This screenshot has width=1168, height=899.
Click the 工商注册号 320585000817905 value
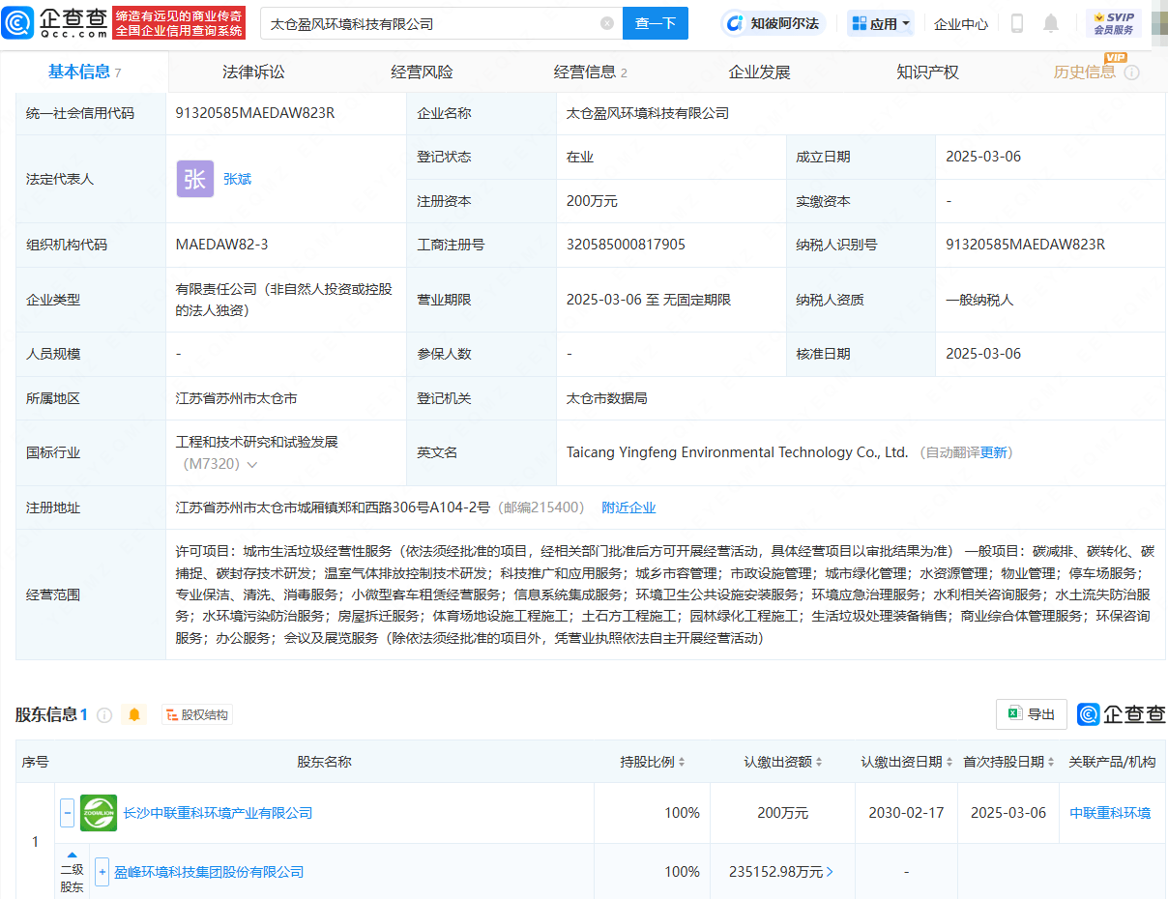tap(626, 245)
